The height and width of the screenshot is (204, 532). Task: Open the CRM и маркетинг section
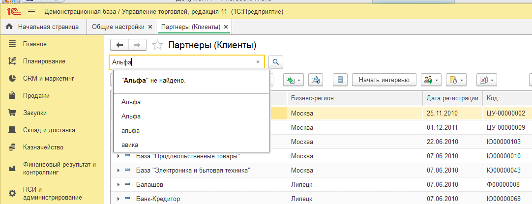tap(49, 79)
